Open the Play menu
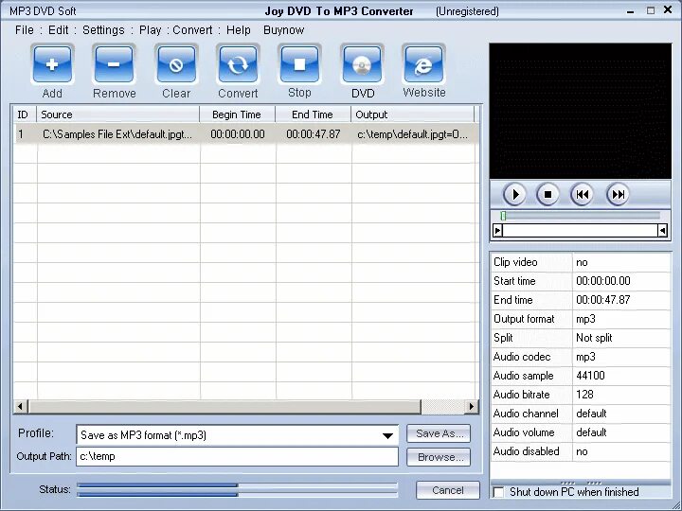 pyautogui.click(x=150, y=30)
